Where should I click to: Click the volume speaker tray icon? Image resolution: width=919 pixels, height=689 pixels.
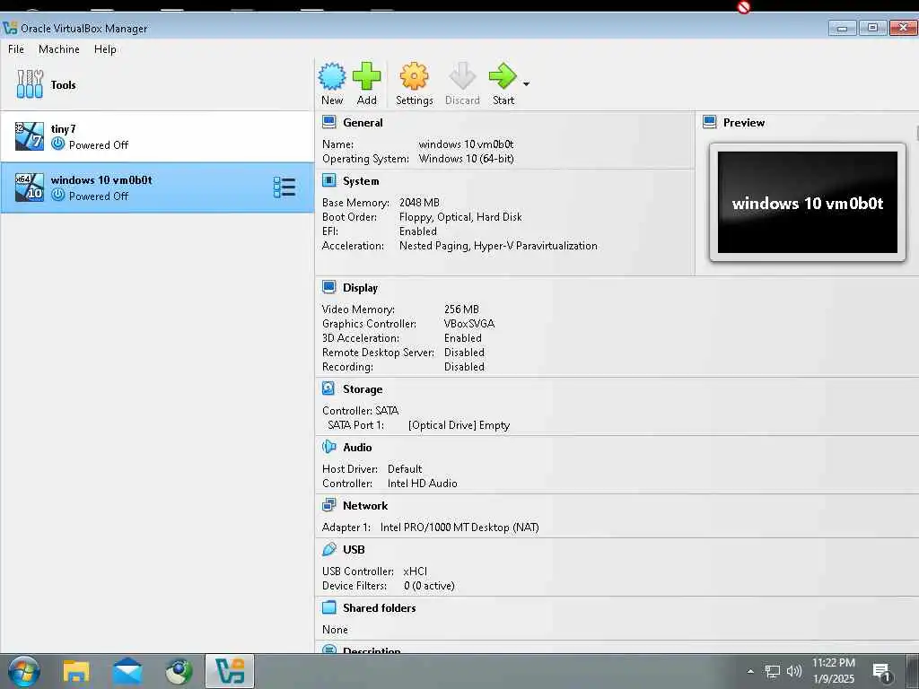point(794,671)
